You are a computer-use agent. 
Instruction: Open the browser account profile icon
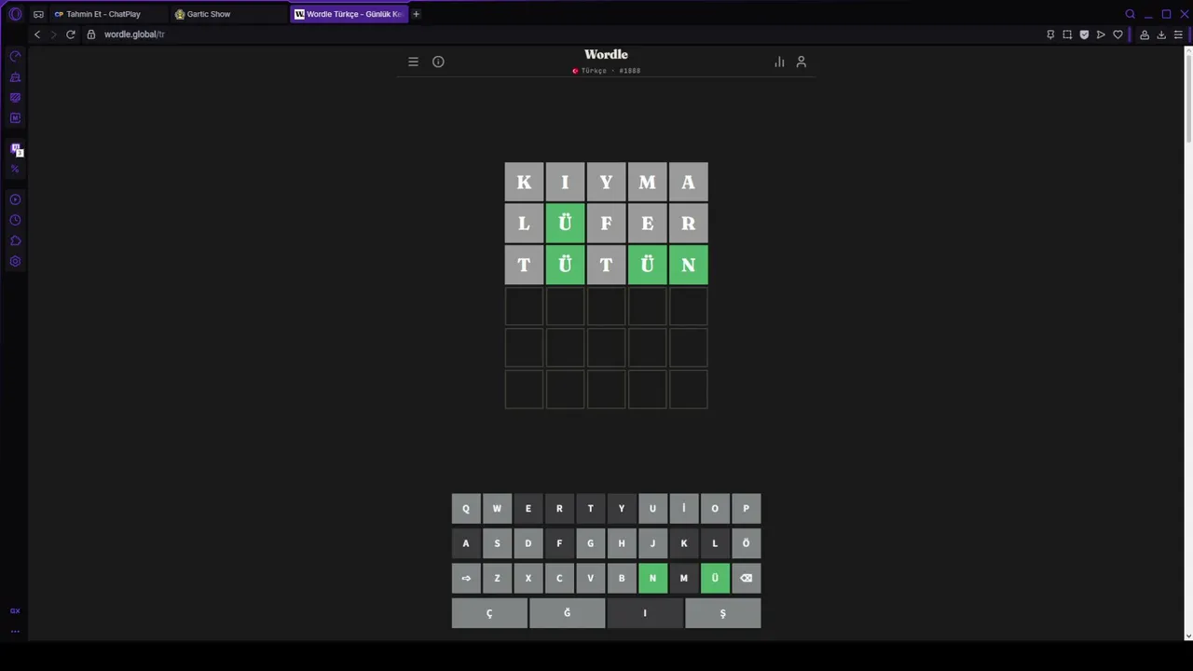pyautogui.click(x=1145, y=34)
